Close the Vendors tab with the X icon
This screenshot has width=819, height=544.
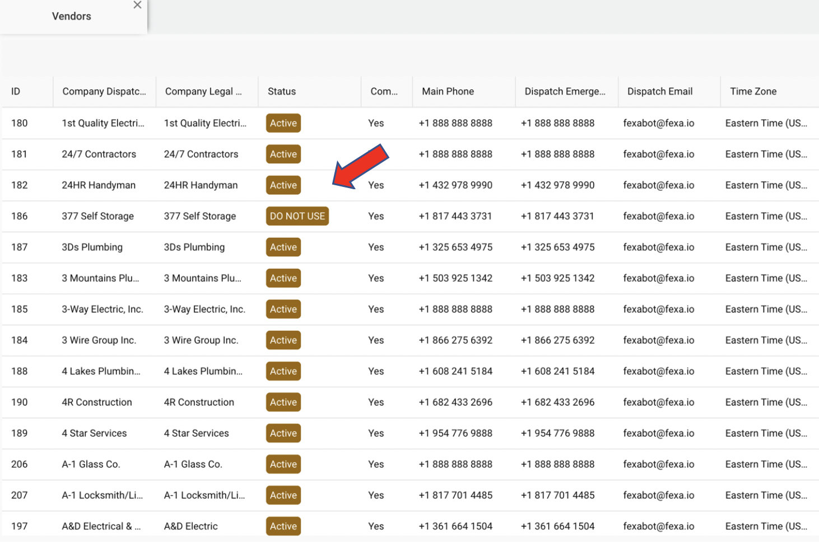(137, 5)
